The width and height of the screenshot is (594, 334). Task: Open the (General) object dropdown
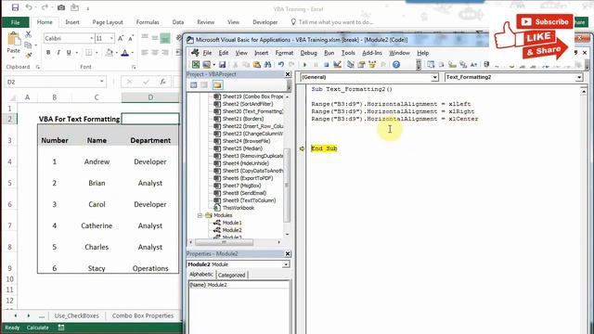[434, 77]
